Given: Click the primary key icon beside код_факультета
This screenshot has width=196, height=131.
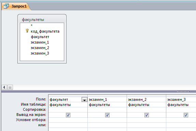Looking at the screenshot, I should pyautogui.click(x=27, y=31).
